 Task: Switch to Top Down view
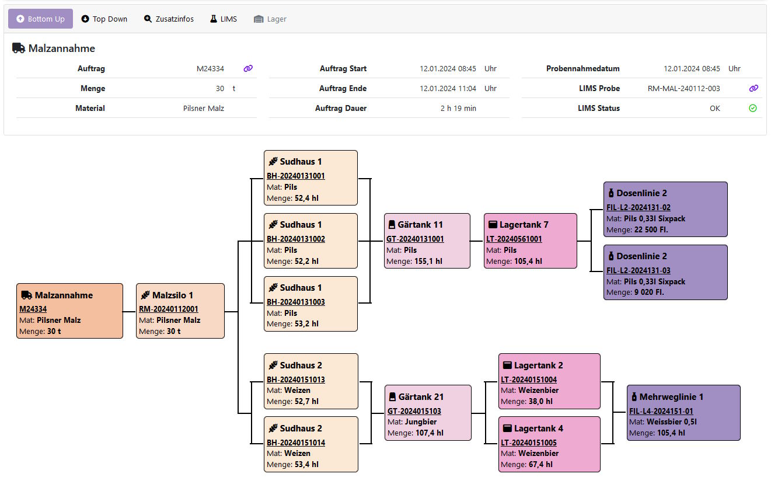[104, 19]
